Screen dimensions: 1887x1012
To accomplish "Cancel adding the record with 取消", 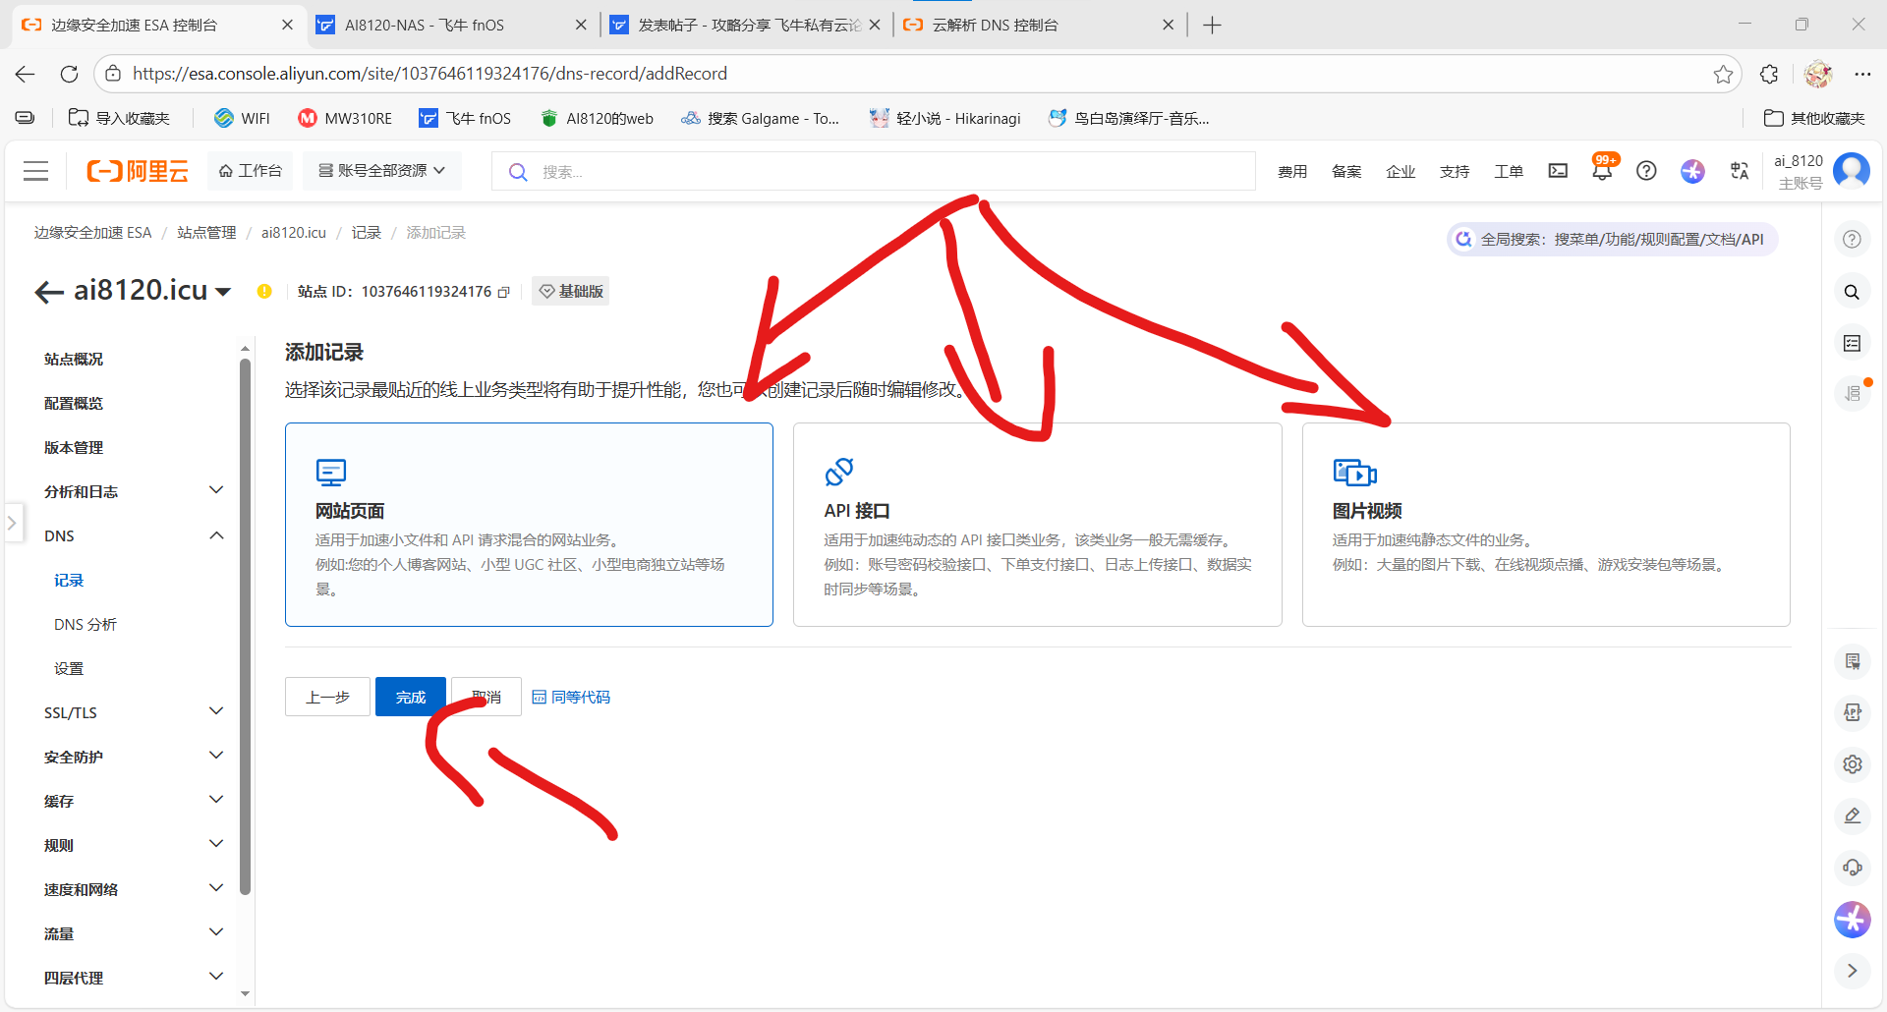I will point(486,697).
